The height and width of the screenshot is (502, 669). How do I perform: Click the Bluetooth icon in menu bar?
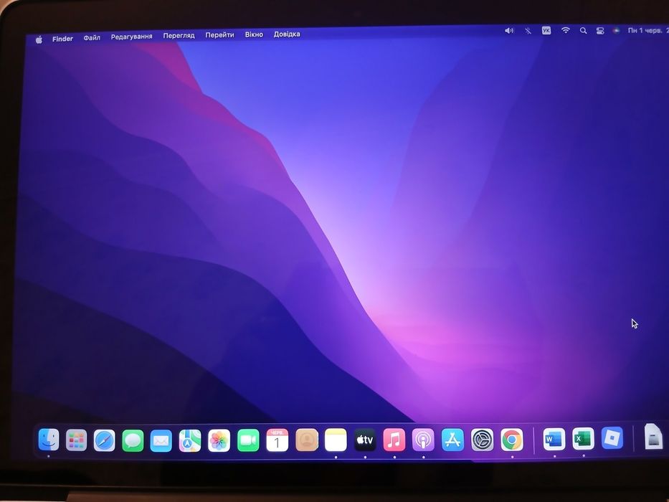pos(528,31)
